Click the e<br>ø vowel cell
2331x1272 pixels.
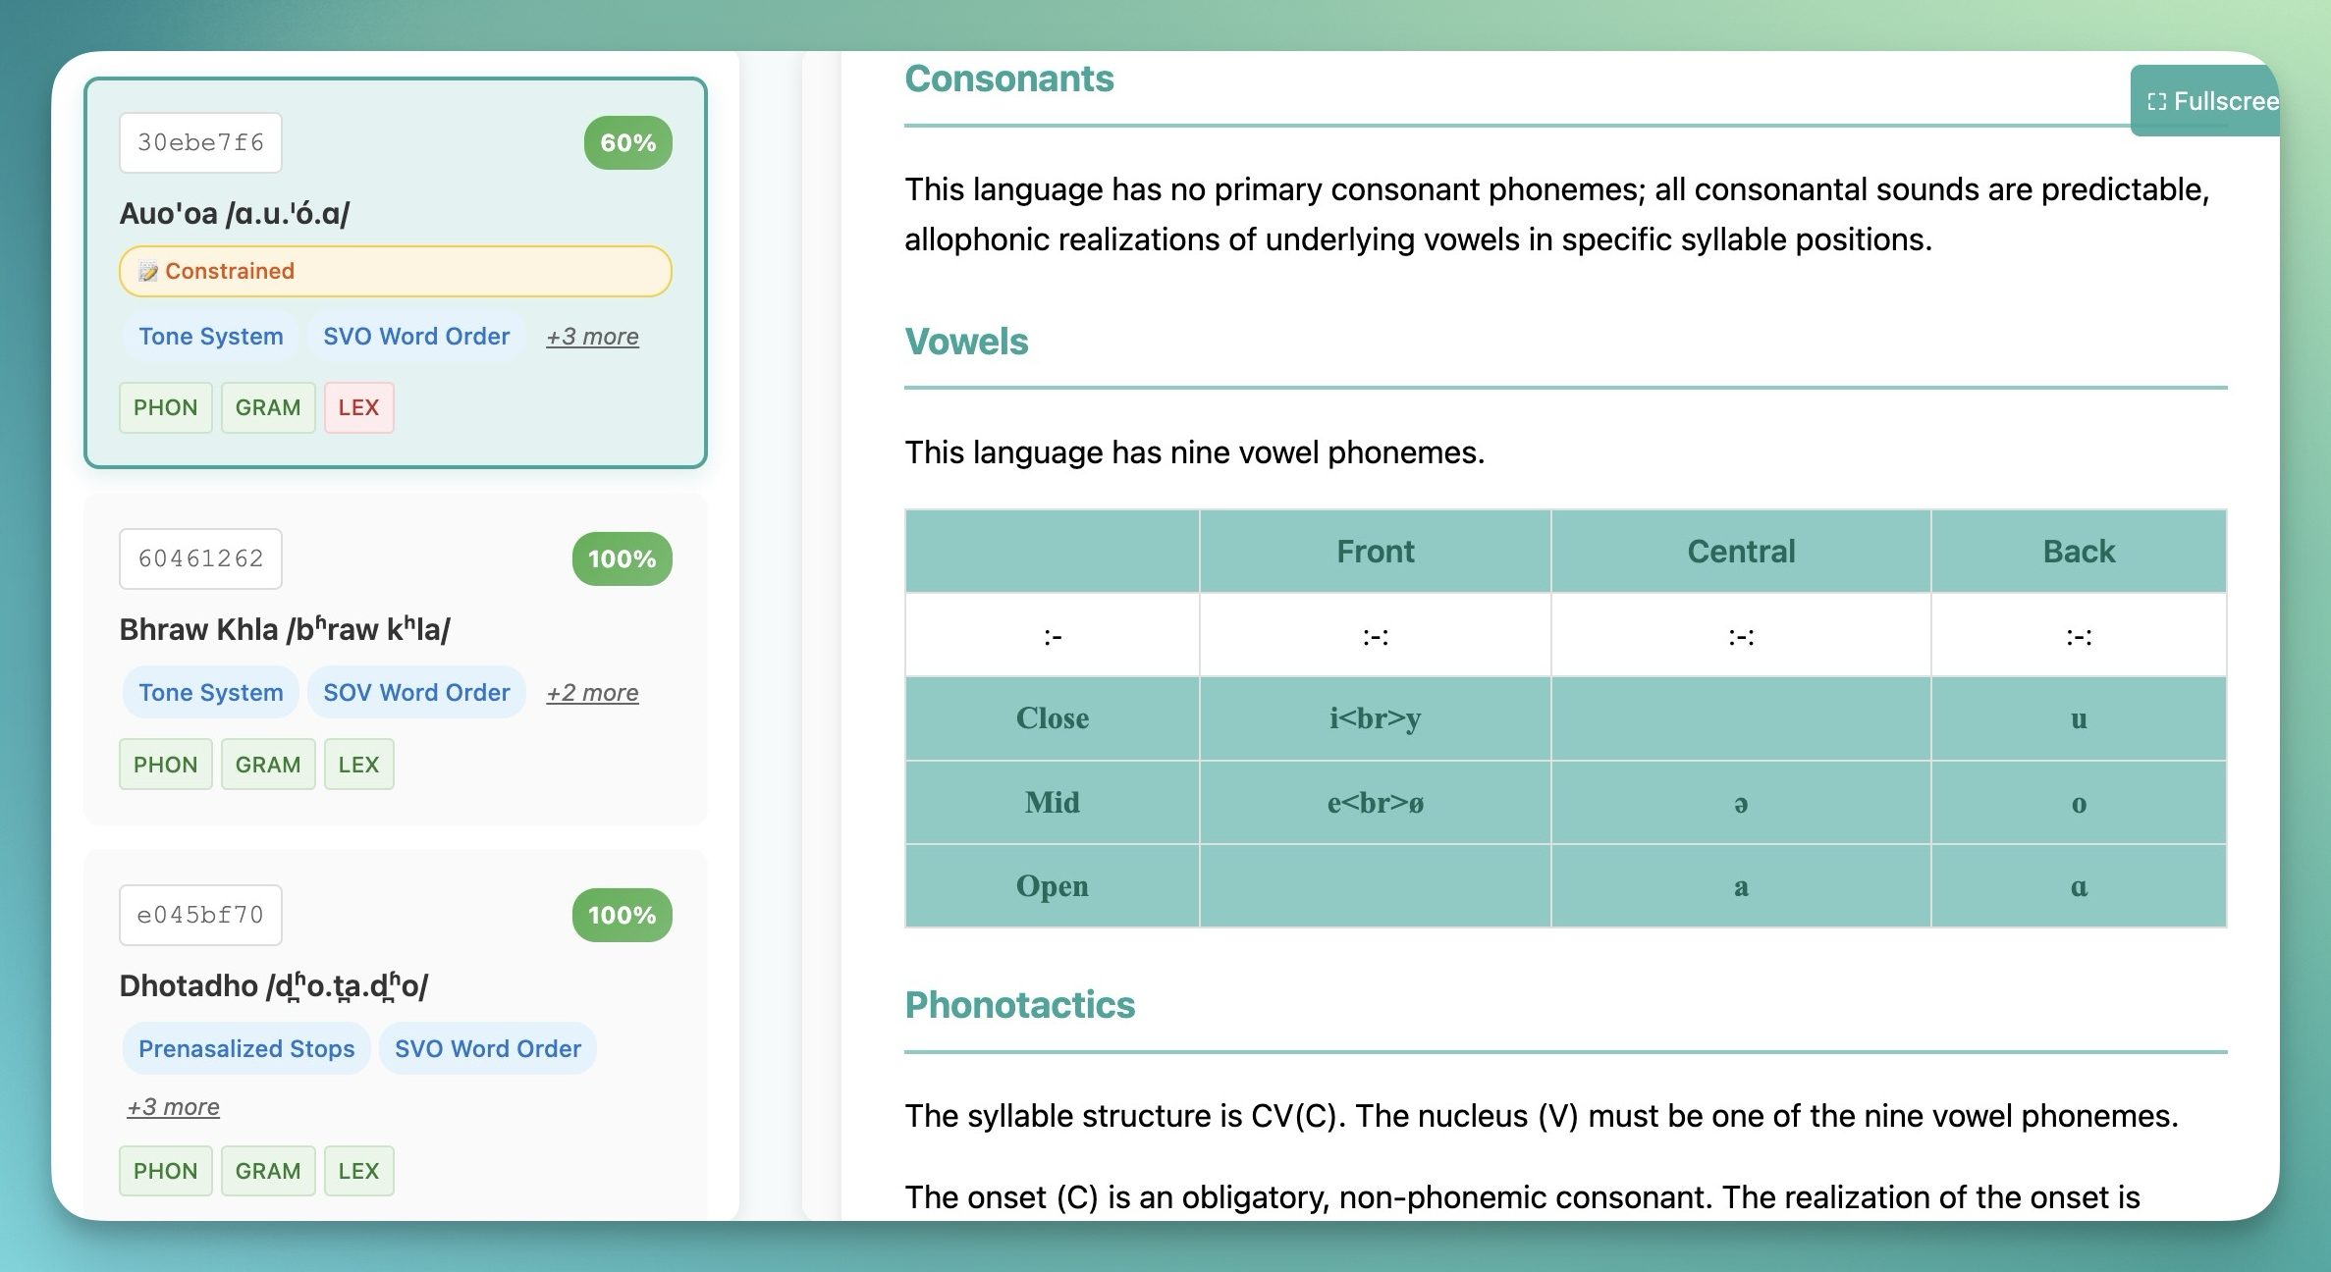(x=1375, y=803)
